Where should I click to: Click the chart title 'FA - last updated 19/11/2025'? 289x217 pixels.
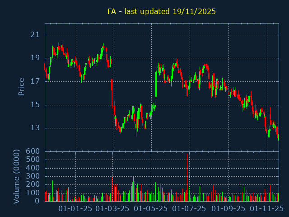pyautogui.click(x=162, y=11)
